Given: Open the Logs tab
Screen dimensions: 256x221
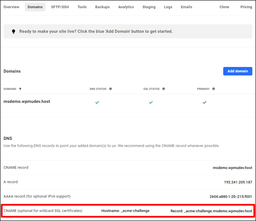Looking at the screenshot, I should tap(168, 7).
